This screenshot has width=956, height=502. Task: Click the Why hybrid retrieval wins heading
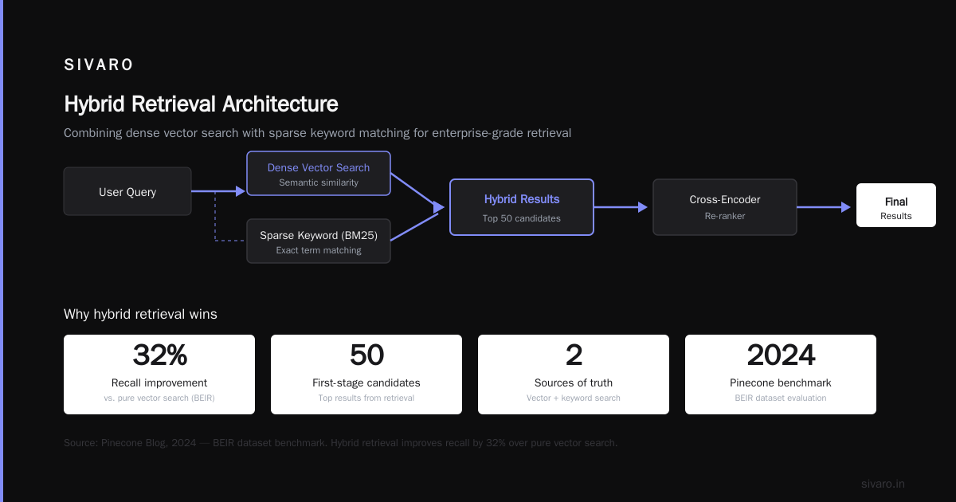pyautogui.click(x=140, y=315)
